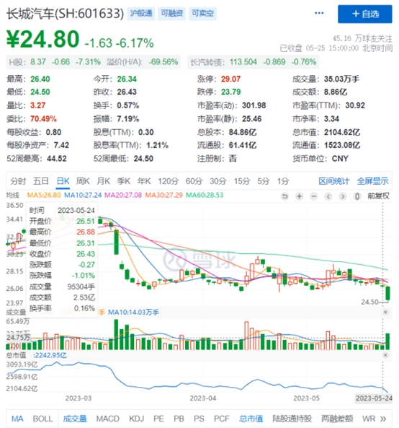399x428 pixels.
Task: Toggle the BOLL indicator
Action: pyautogui.click(x=42, y=419)
